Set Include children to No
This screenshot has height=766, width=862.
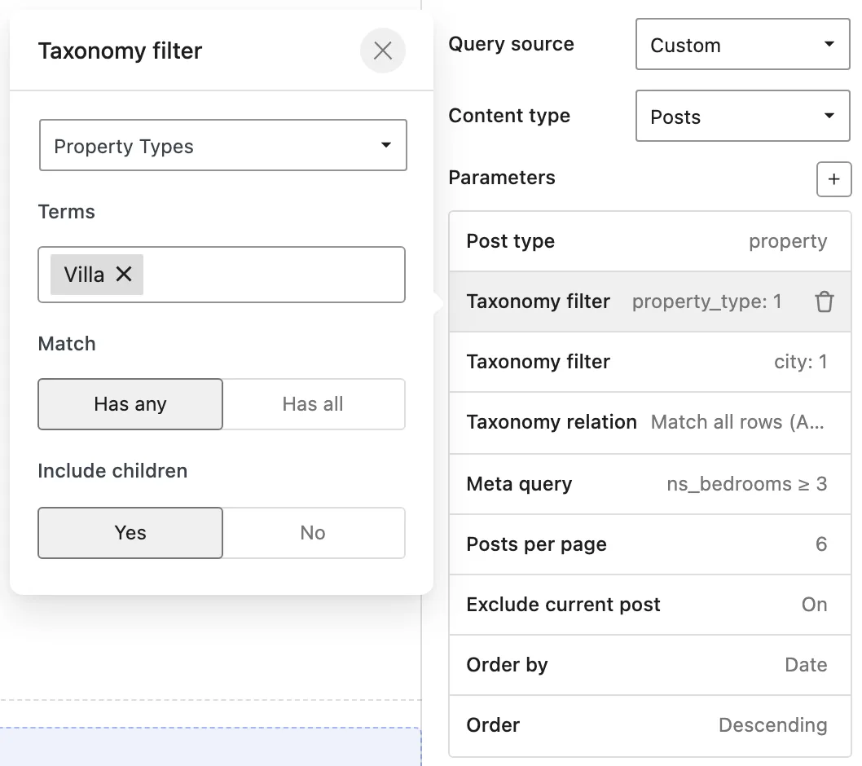[314, 533]
